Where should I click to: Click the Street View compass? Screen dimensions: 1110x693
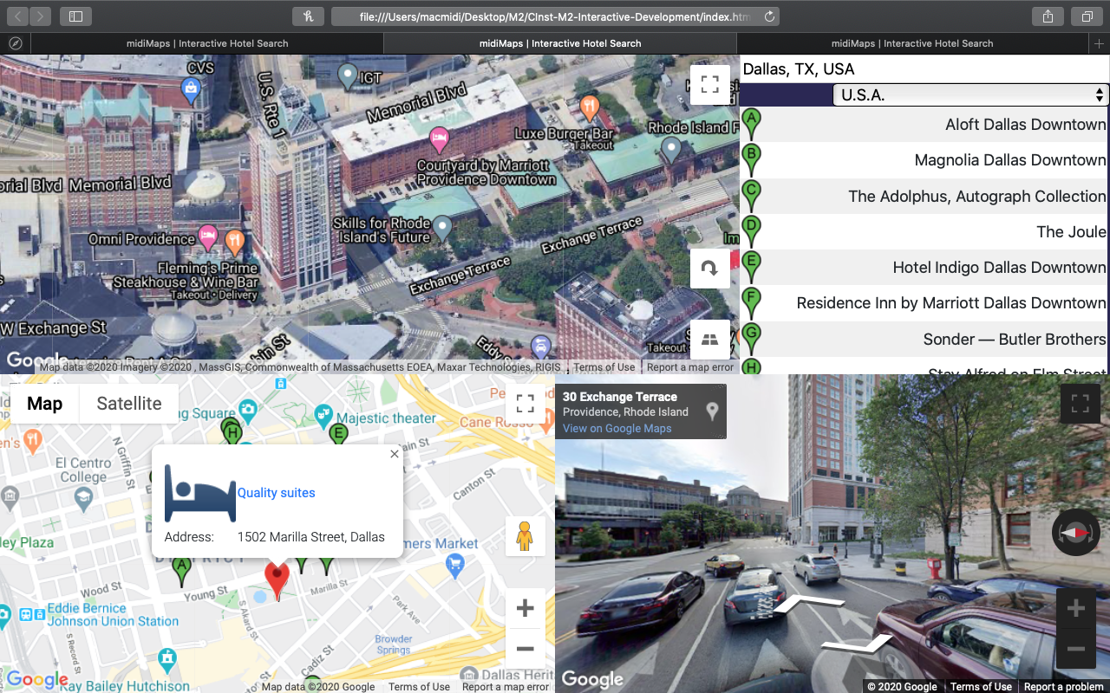click(x=1075, y=533)
